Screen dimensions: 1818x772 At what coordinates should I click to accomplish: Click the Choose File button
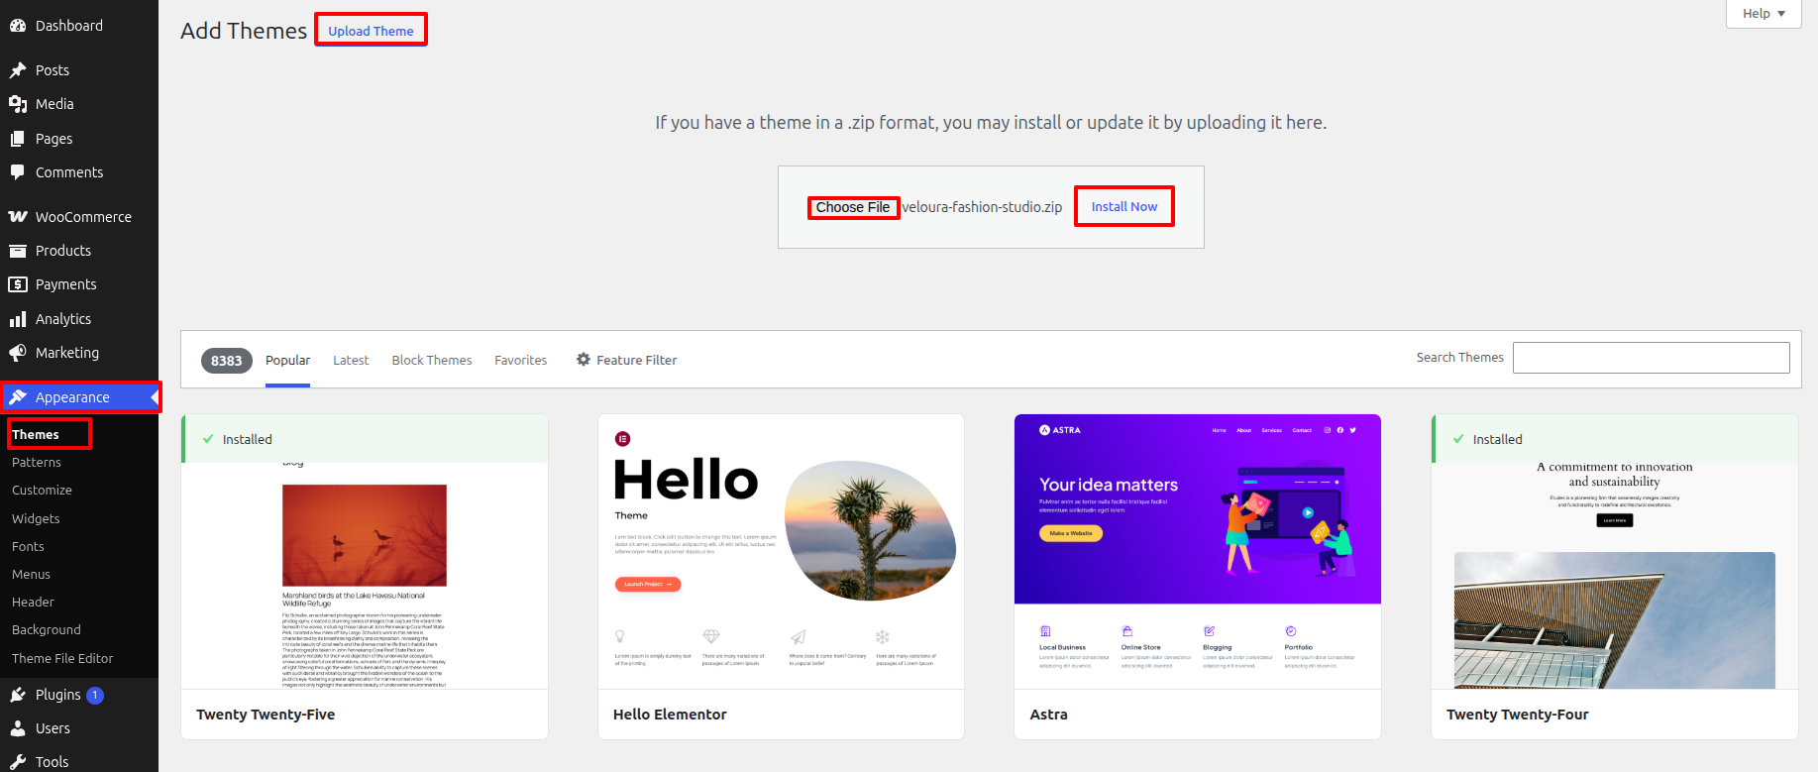tap(853, 207)
